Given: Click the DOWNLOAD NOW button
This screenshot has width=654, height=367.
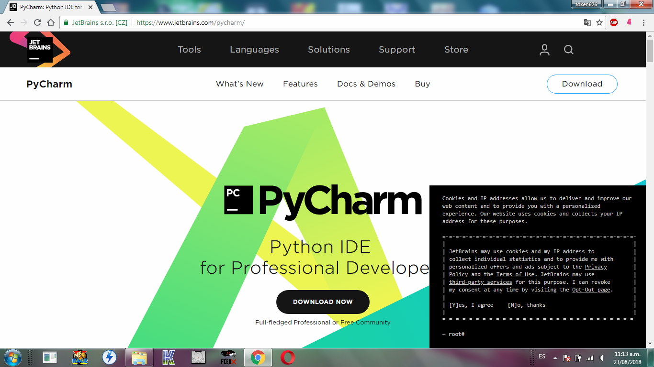Looking at the screenshot, I should 323,302.
